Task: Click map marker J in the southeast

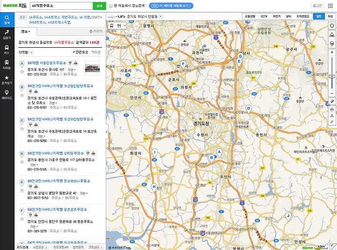Action: point(288,216)
